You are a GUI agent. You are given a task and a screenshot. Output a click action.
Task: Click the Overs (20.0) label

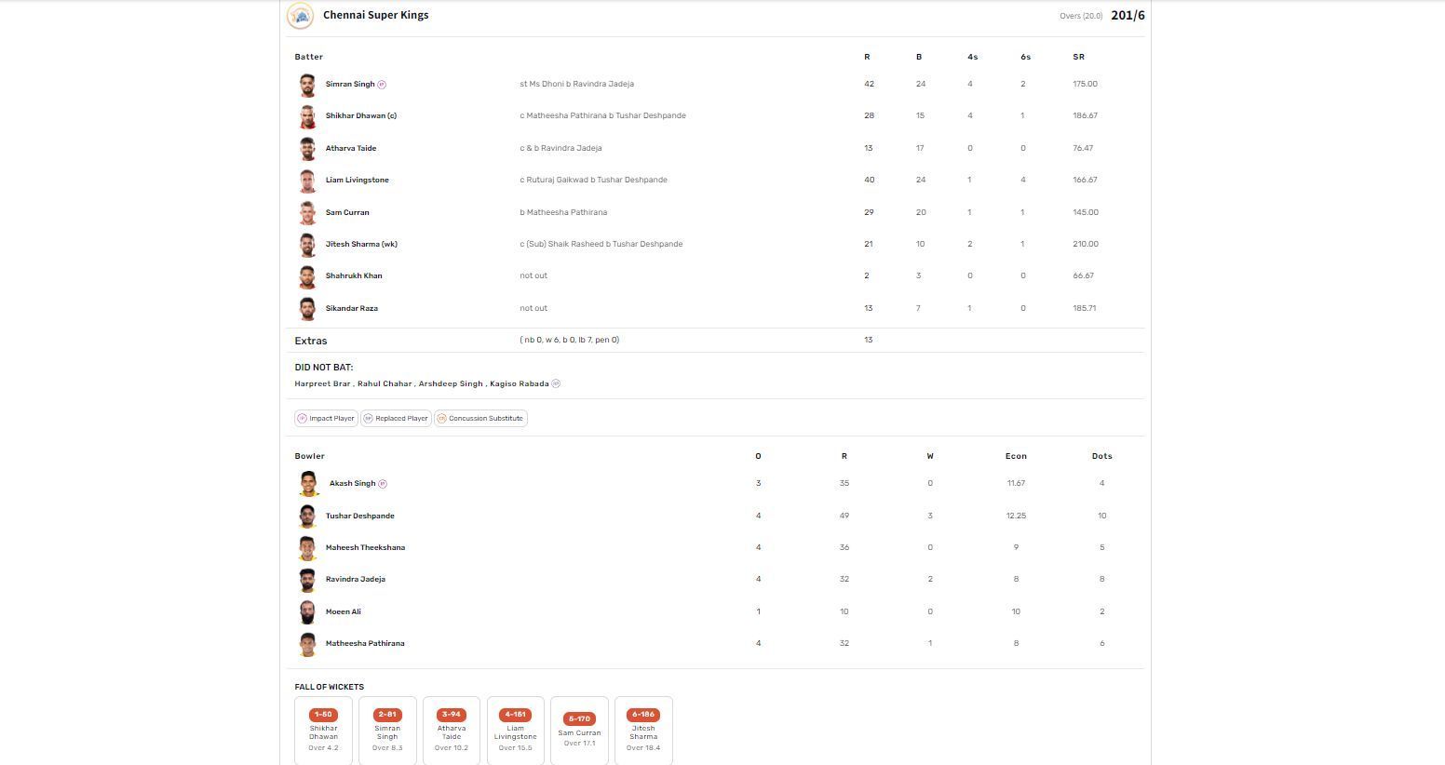pos(1081,17)
